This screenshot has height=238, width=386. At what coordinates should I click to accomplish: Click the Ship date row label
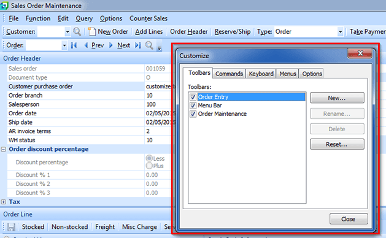click(20, 122)
